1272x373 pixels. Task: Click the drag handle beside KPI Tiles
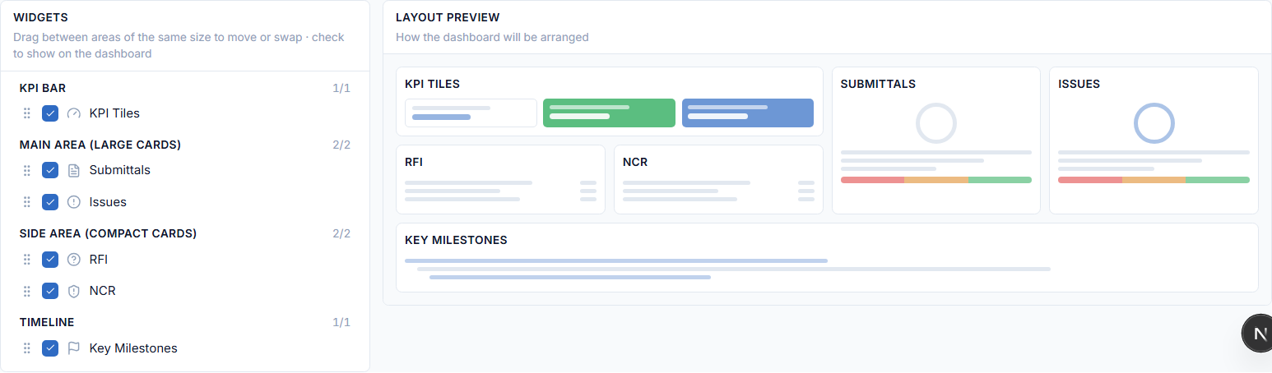(27, 113)
